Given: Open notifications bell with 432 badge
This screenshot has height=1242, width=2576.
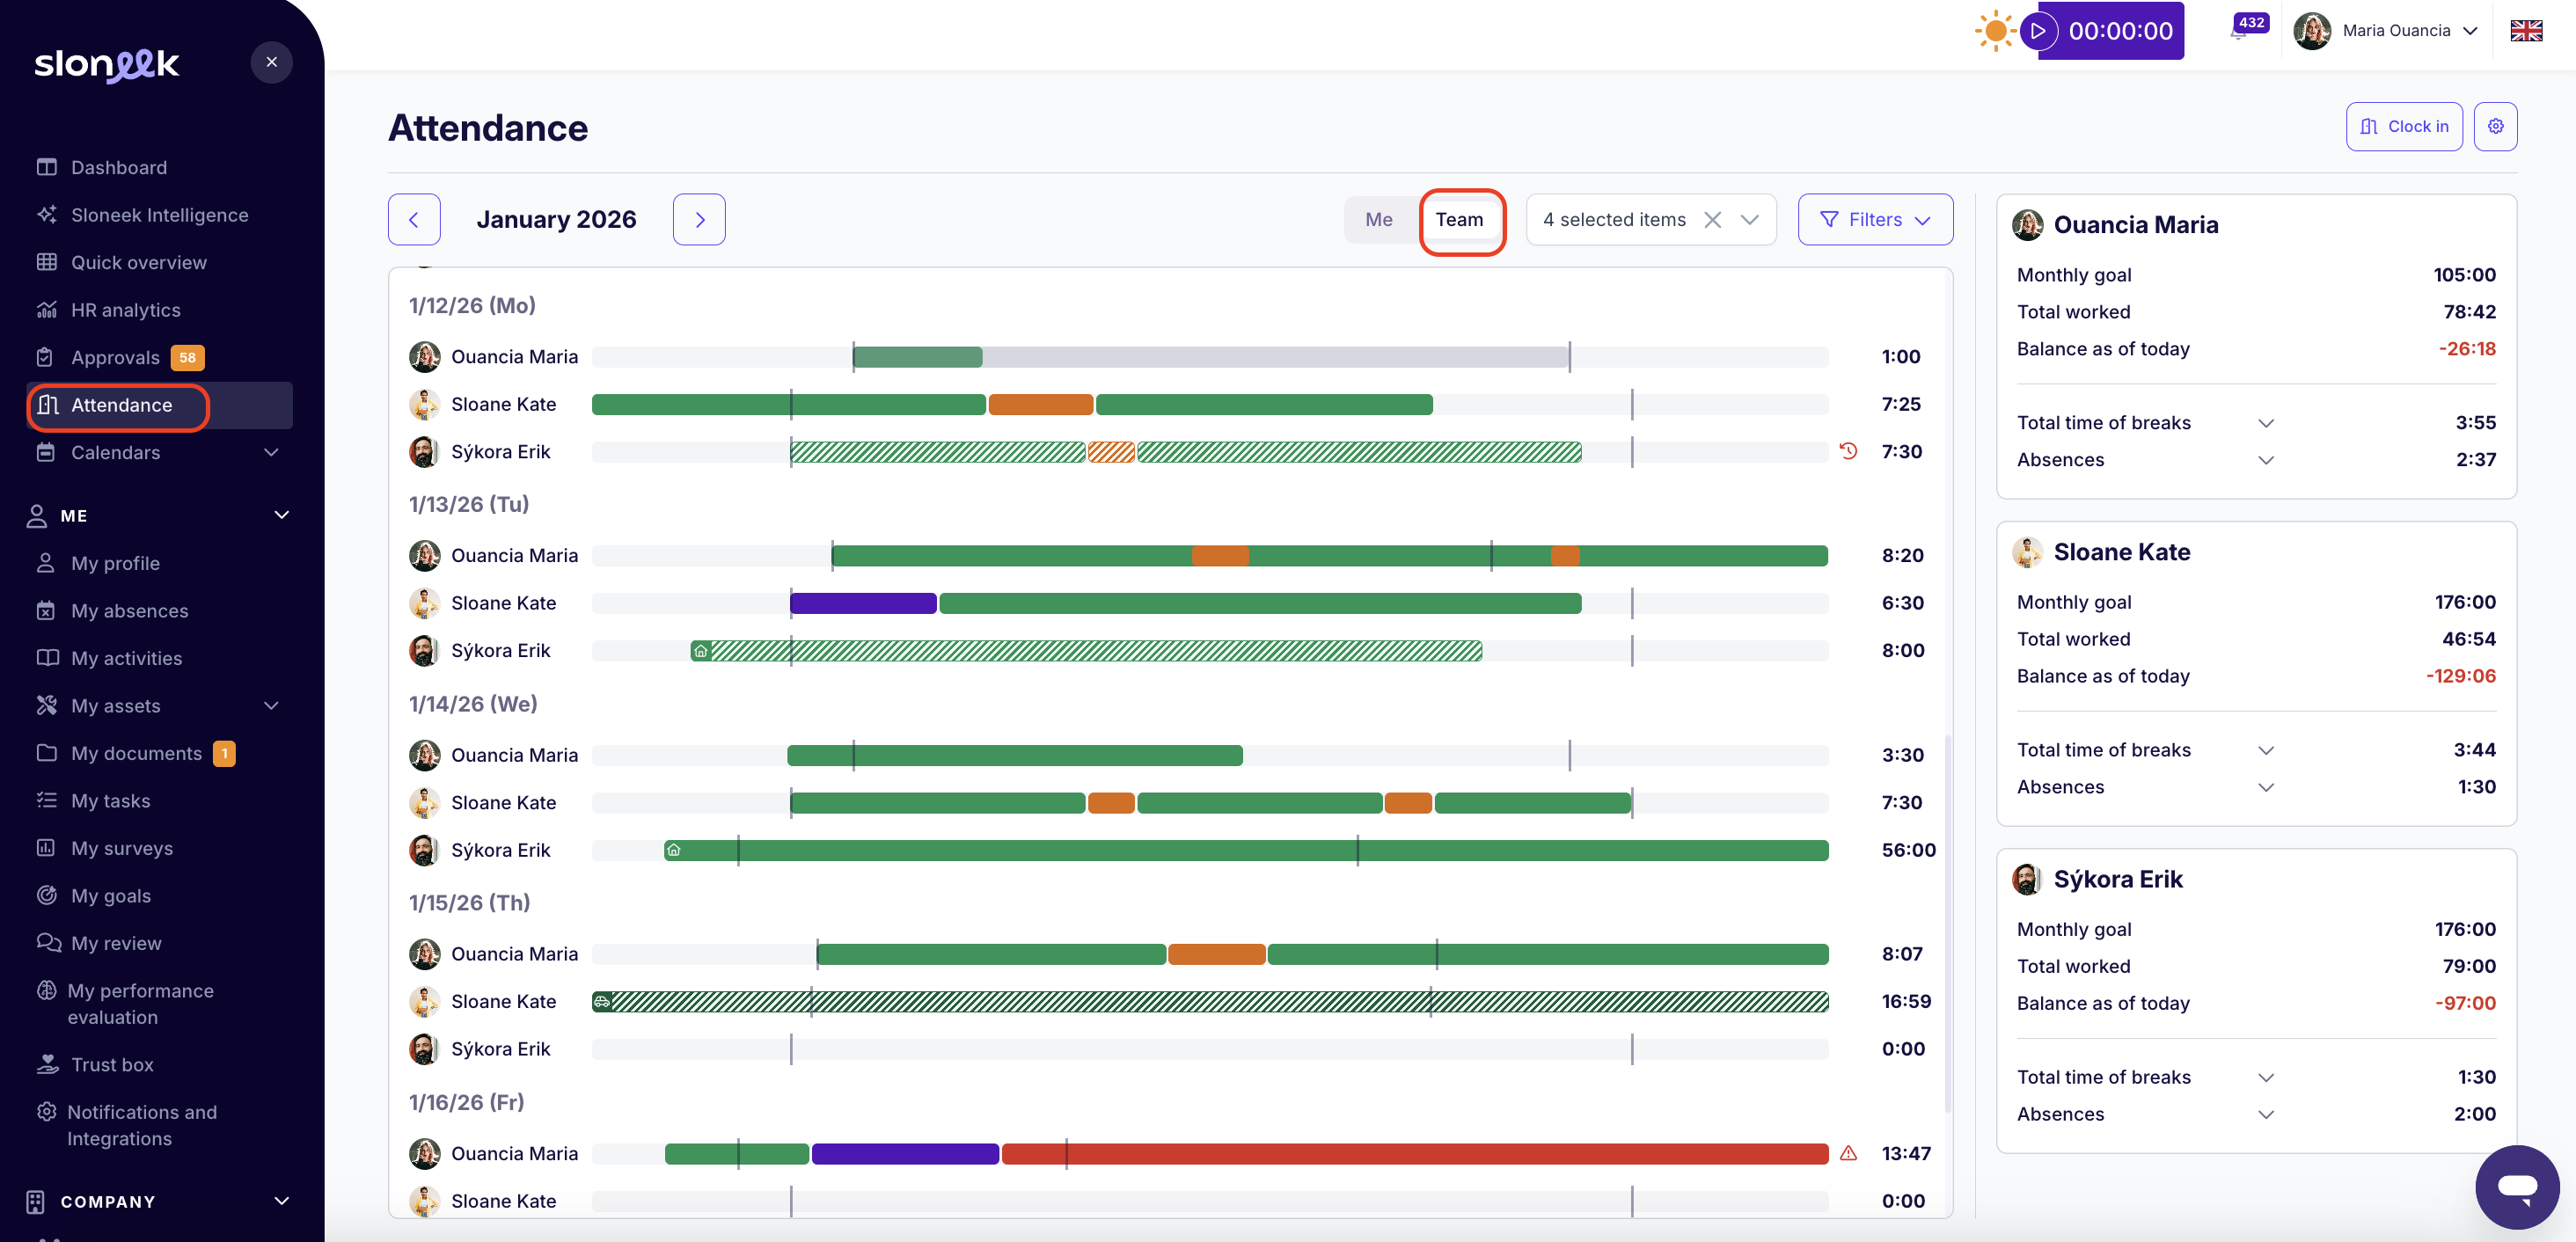Looking at the screenshot, I should (2238, 32).
